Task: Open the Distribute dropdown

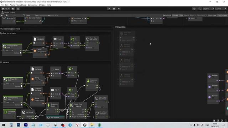Action: pyautogui.click(x=202, y=15)
